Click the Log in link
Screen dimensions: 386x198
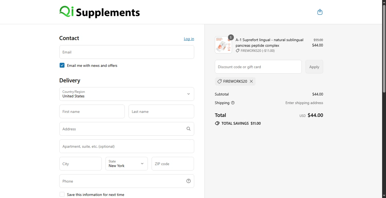point(189,39)
